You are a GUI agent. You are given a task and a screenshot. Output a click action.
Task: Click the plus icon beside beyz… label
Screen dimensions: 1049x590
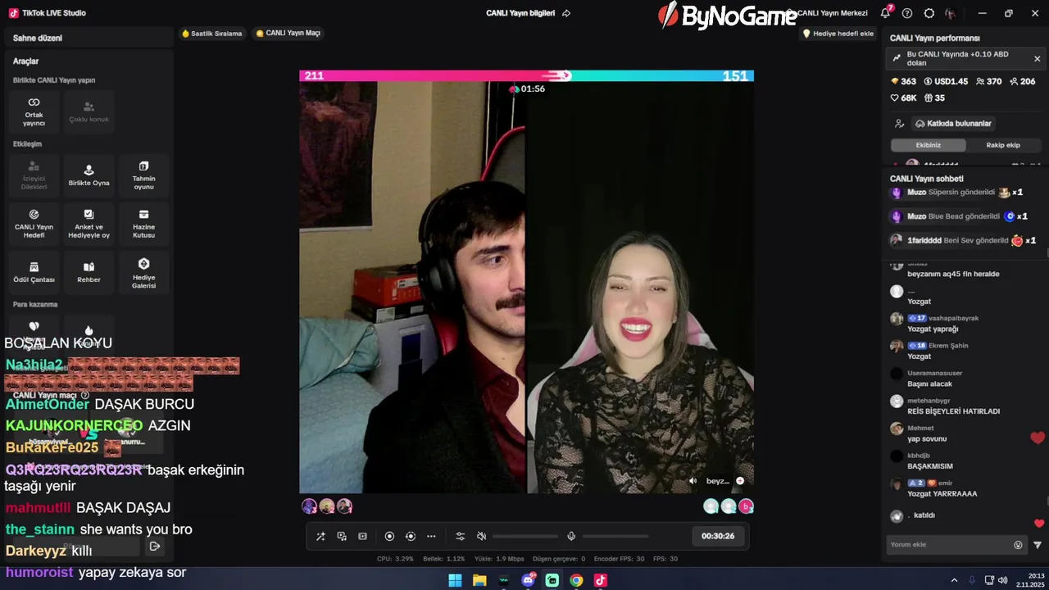pyautogui.click(x=740, y=481)
